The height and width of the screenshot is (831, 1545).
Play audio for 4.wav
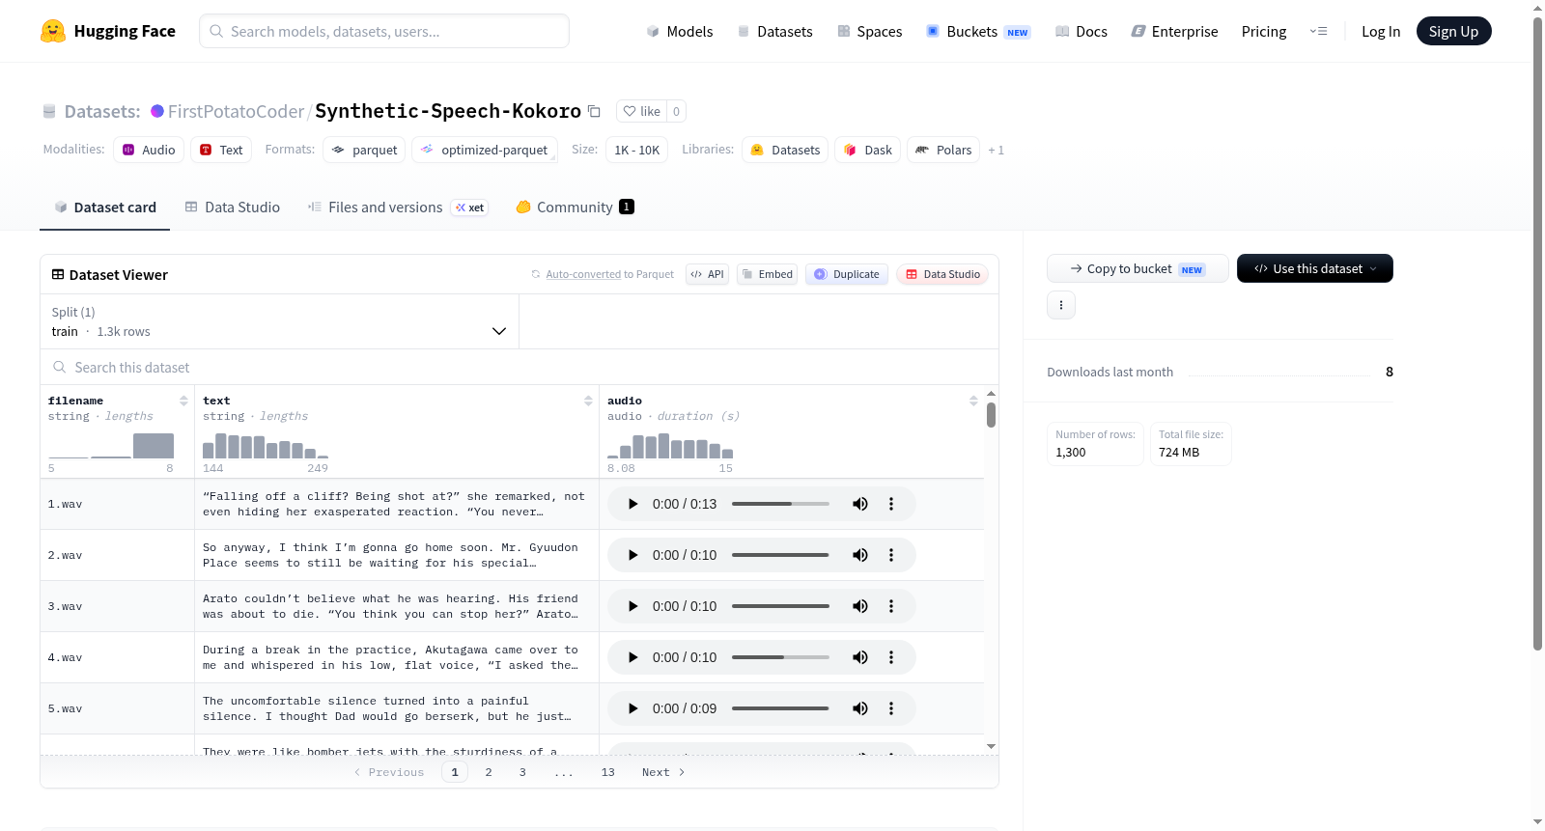(x=632, y=657)
